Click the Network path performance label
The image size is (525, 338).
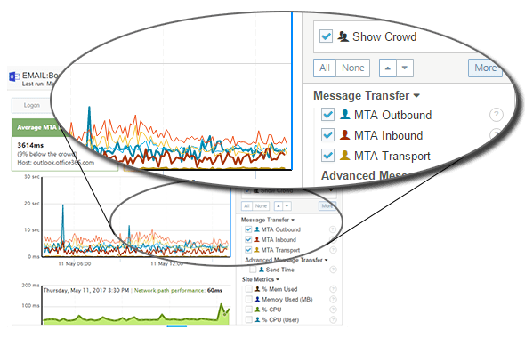[x=169, y=291]
